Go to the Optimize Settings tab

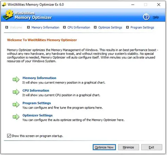click(x=110, y=28)
